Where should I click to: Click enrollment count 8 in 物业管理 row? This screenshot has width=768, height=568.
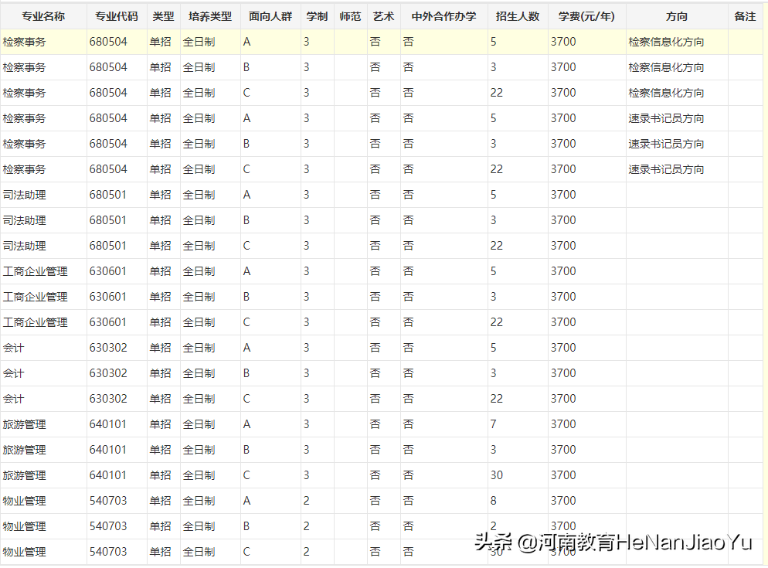(493, 501)
